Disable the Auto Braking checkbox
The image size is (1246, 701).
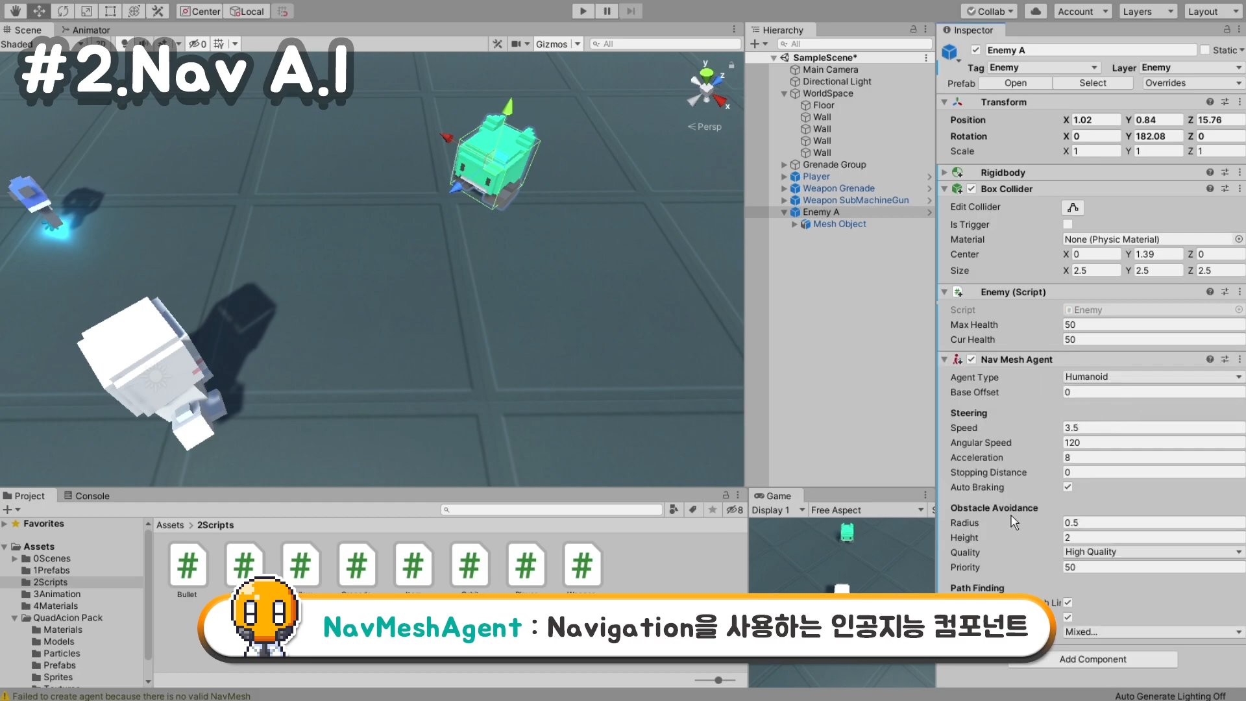[1068, 487]
